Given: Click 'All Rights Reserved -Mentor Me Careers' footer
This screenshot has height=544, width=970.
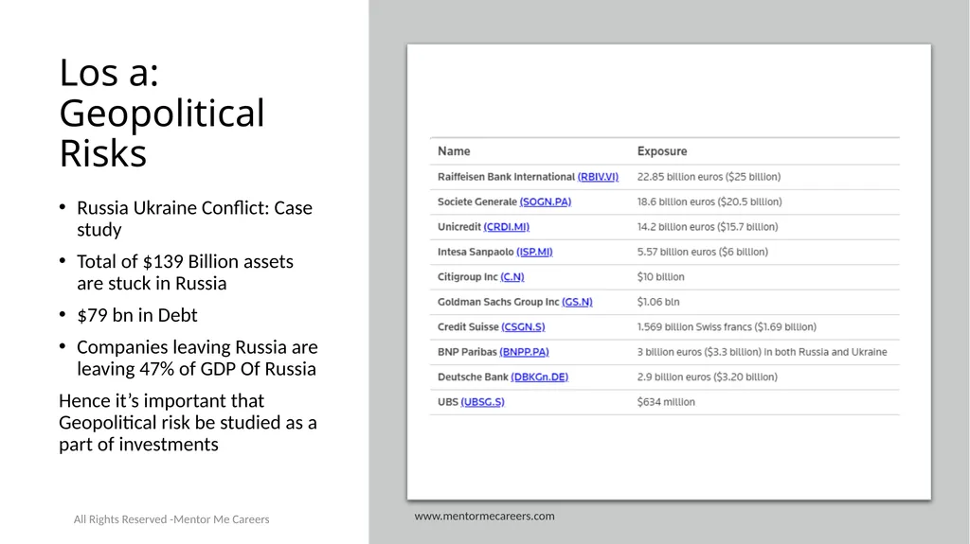Looking at the screenshot, I should [171, 519].
